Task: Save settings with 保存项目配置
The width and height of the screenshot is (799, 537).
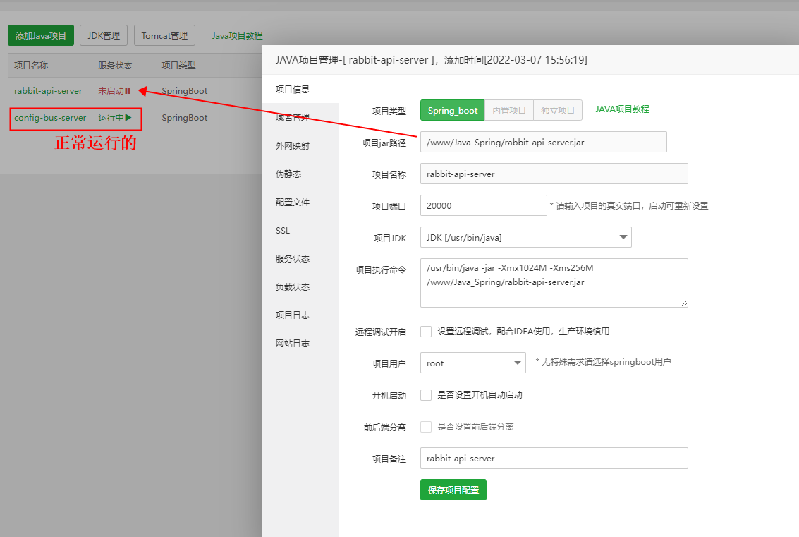Action: 453,490
